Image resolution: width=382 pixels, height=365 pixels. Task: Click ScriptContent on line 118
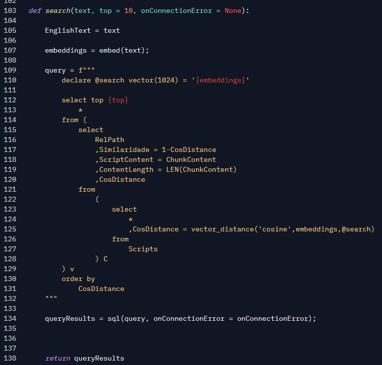tap(126, 160)
